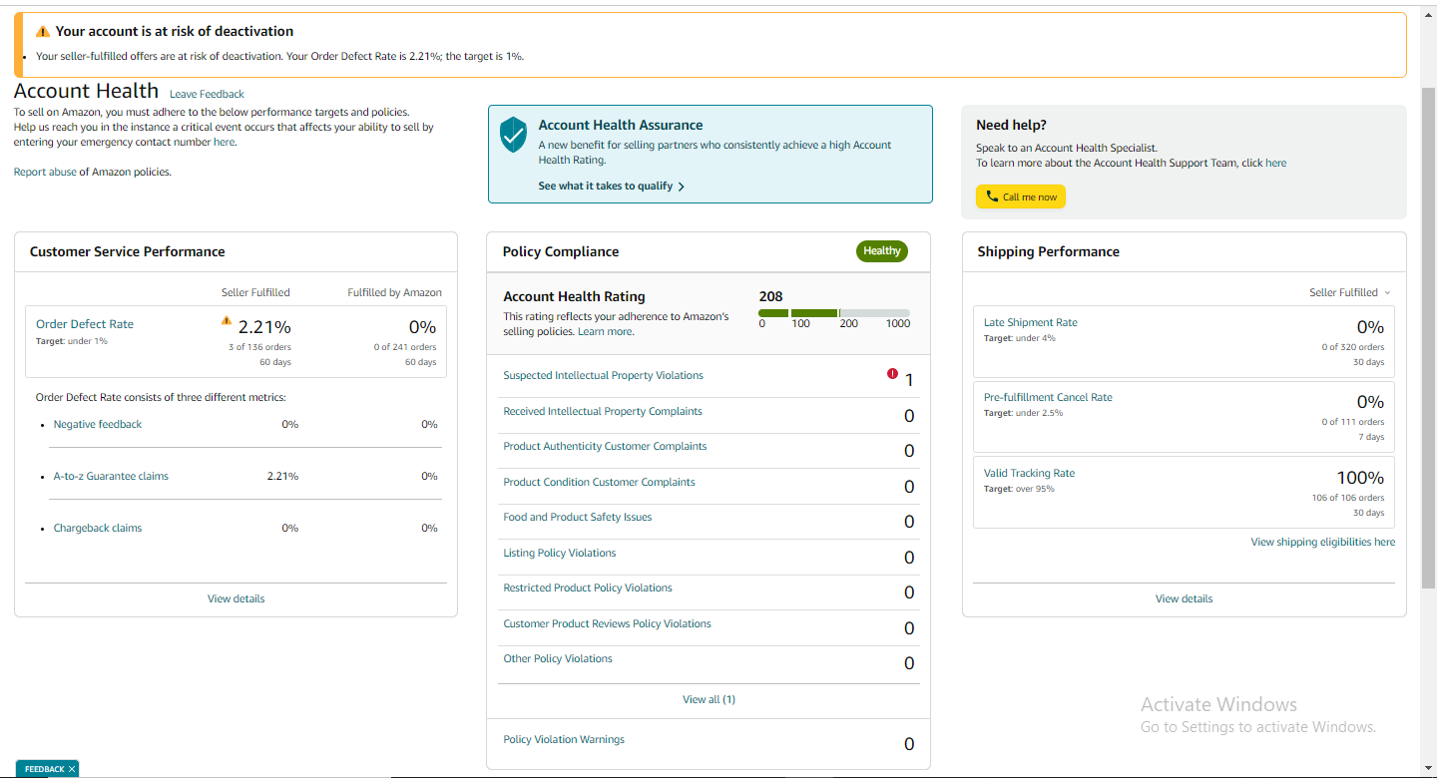The image size is (1437, 778).
Task: Click the '0 of 241 orders' text
Action: click(x=405, y=347)
